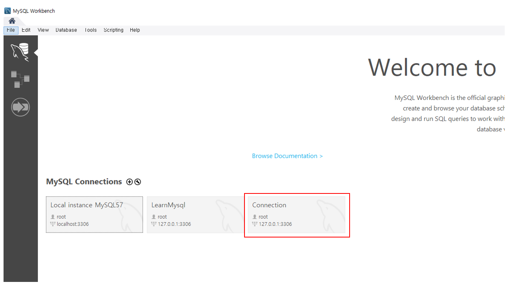Image resolution: width=513 pixels, height=289 pixels.
Task: Open the tile named Connection
Action: coord(296,215)
